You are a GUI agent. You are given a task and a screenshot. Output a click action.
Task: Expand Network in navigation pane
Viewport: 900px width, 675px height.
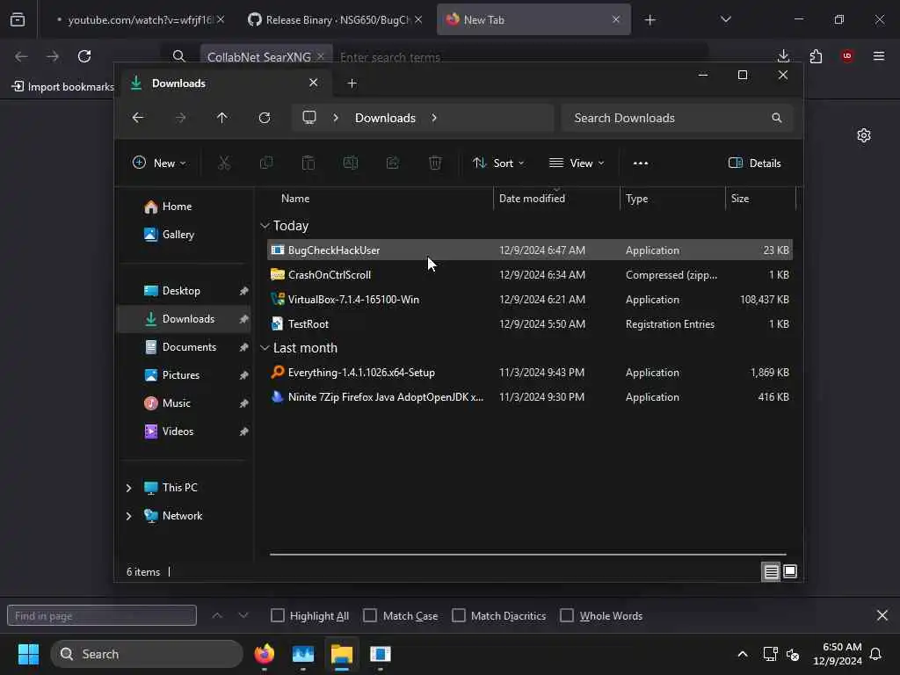(x=128, y=516)
